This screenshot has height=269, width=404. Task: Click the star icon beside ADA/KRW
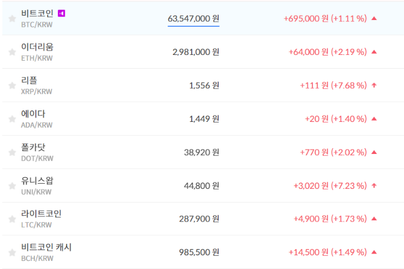[12, 119]
